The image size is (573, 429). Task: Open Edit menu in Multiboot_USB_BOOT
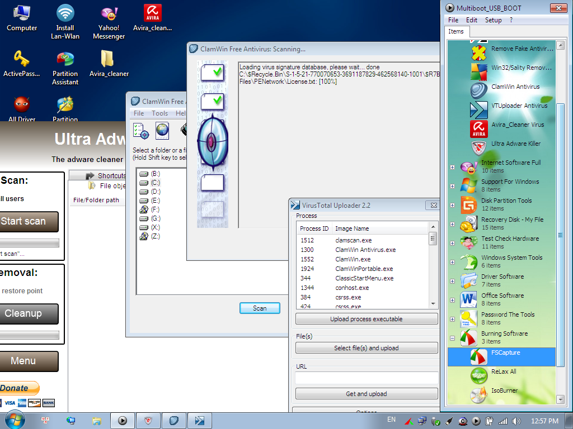click(x=471, y=20)
